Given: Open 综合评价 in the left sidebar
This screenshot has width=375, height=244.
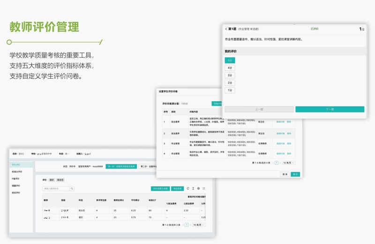Looking at the screenshot, I should (x=16, y=192).
